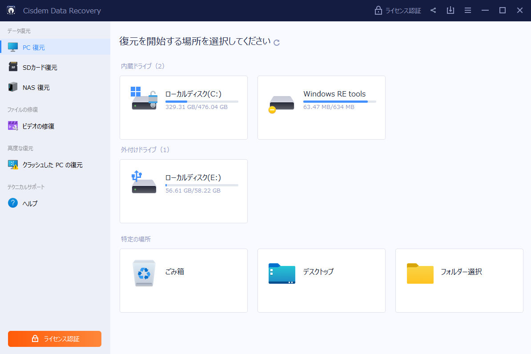Select PC 復元 in the sidebar
The width and height of the screenshot is (531, 354).
coord(34,47)
